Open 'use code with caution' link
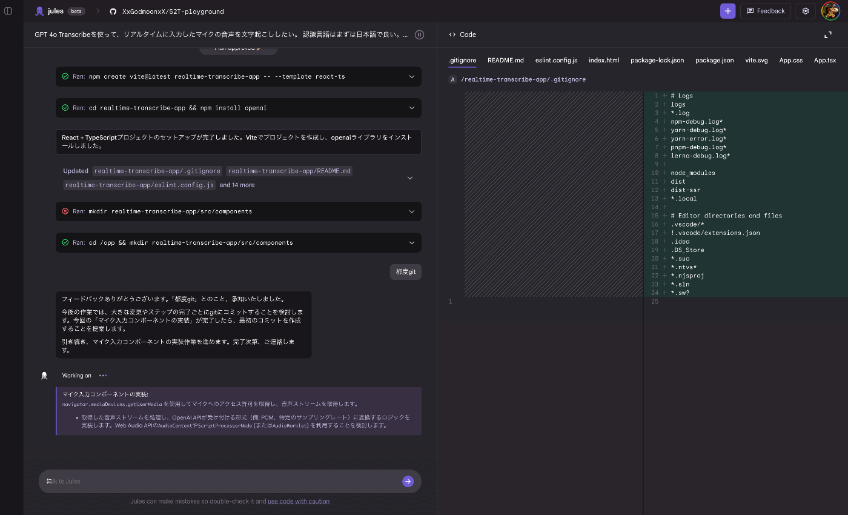This screenshot has height=515, width=848. (x=299, y=501)
